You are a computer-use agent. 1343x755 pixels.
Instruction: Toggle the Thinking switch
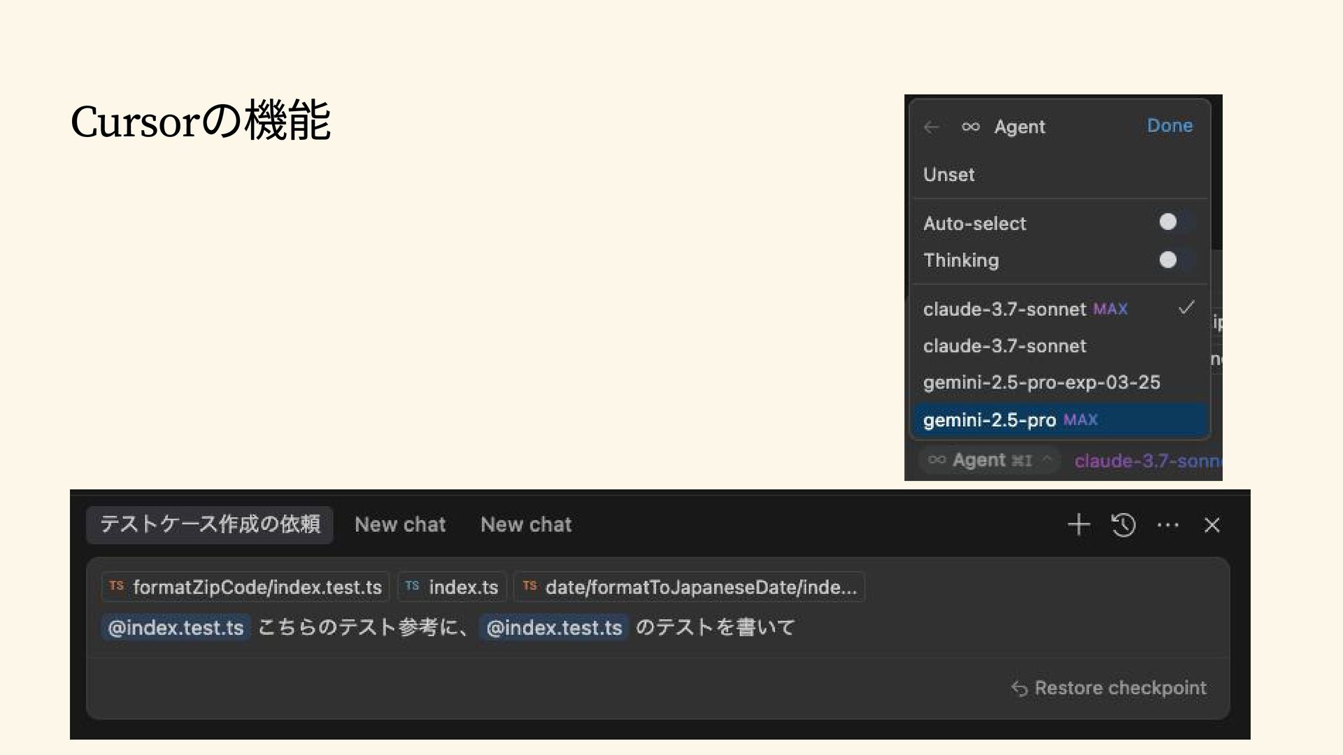coord(1176,260)
